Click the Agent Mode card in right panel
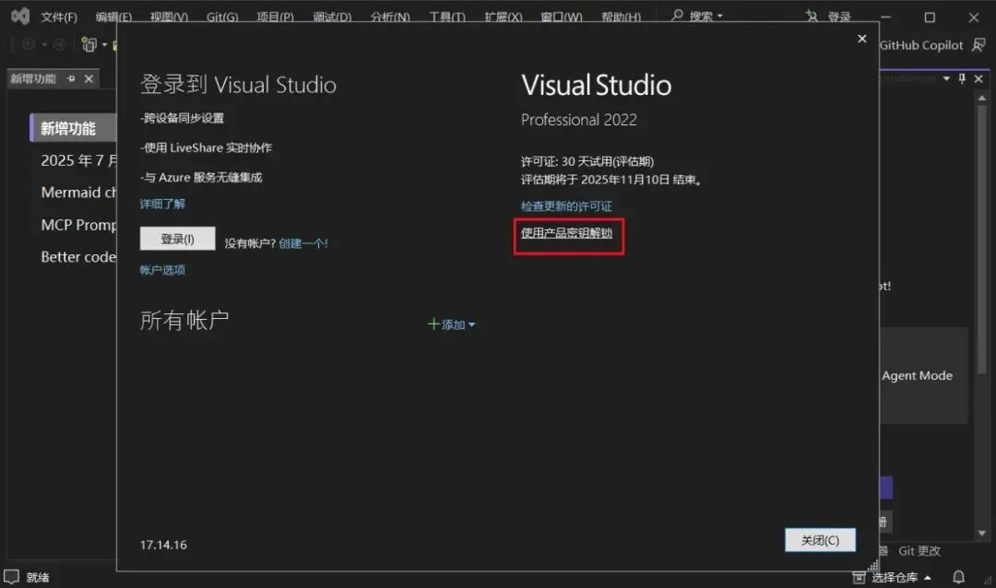 coord(923,375)
